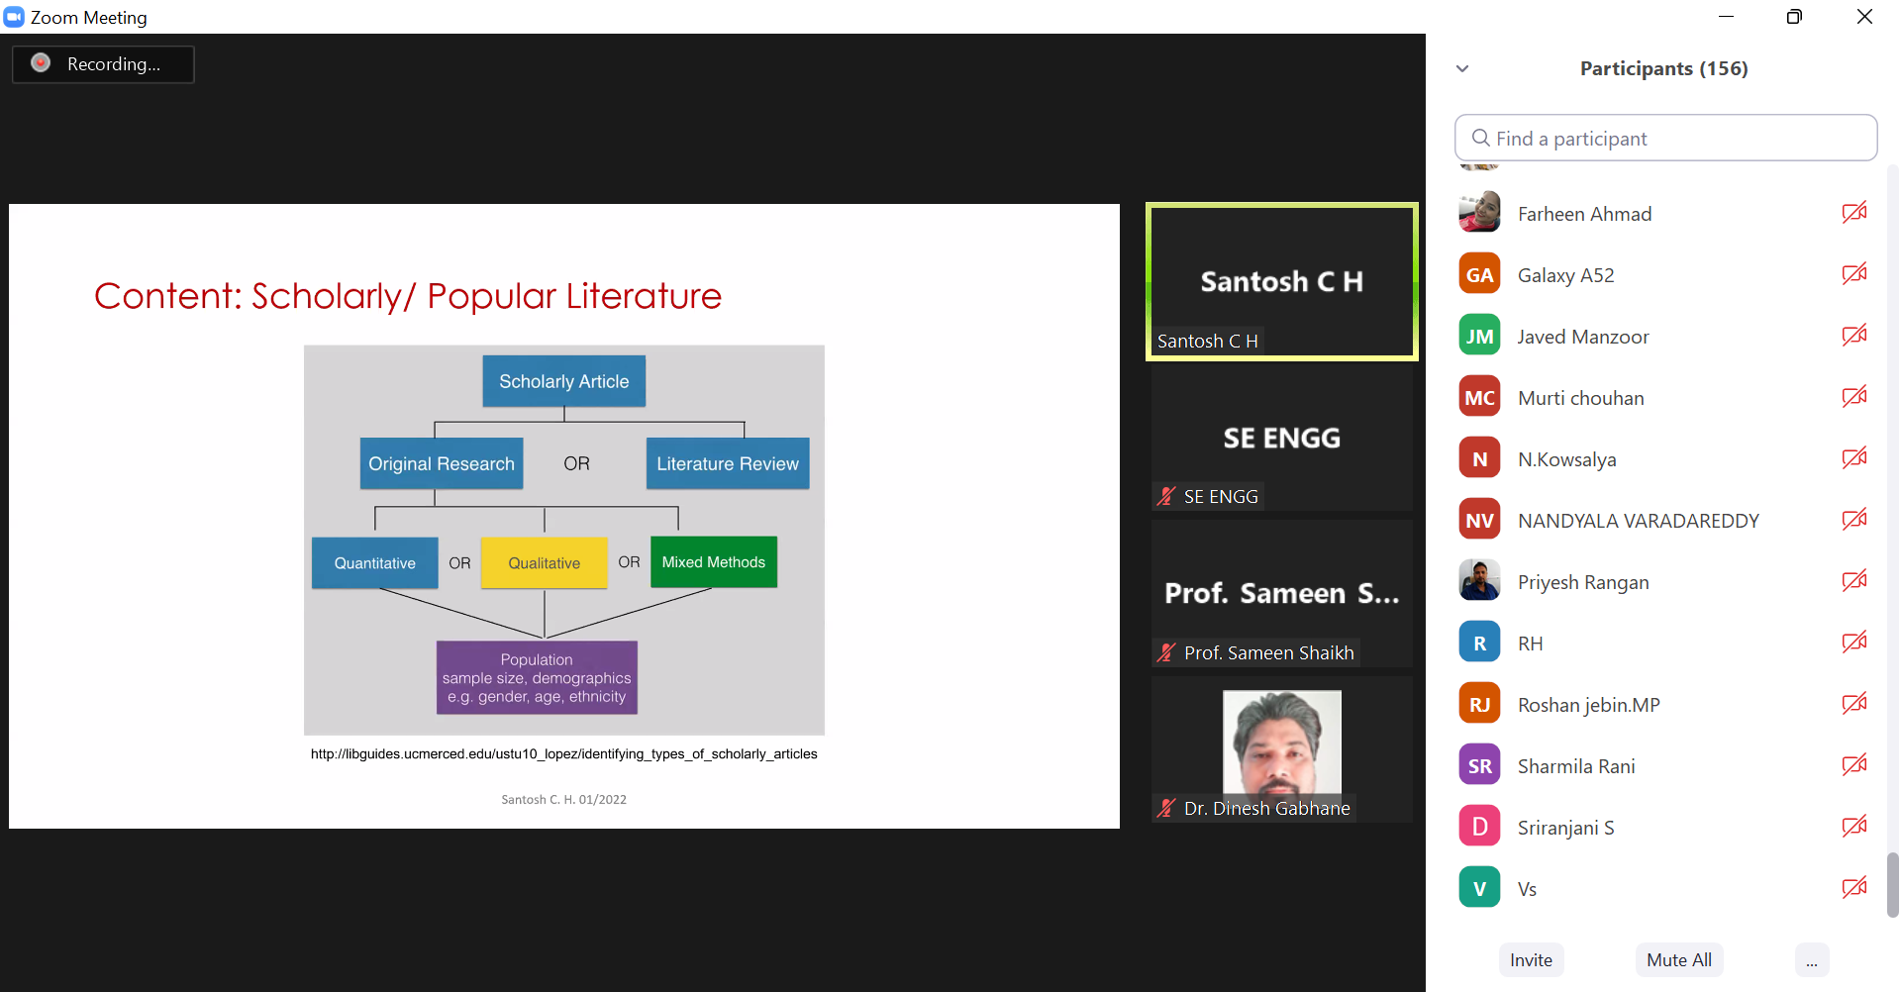Select Dr. Dinesh Gabhane's video tile
This screenshot has height=992, width=1901.
1282,749
